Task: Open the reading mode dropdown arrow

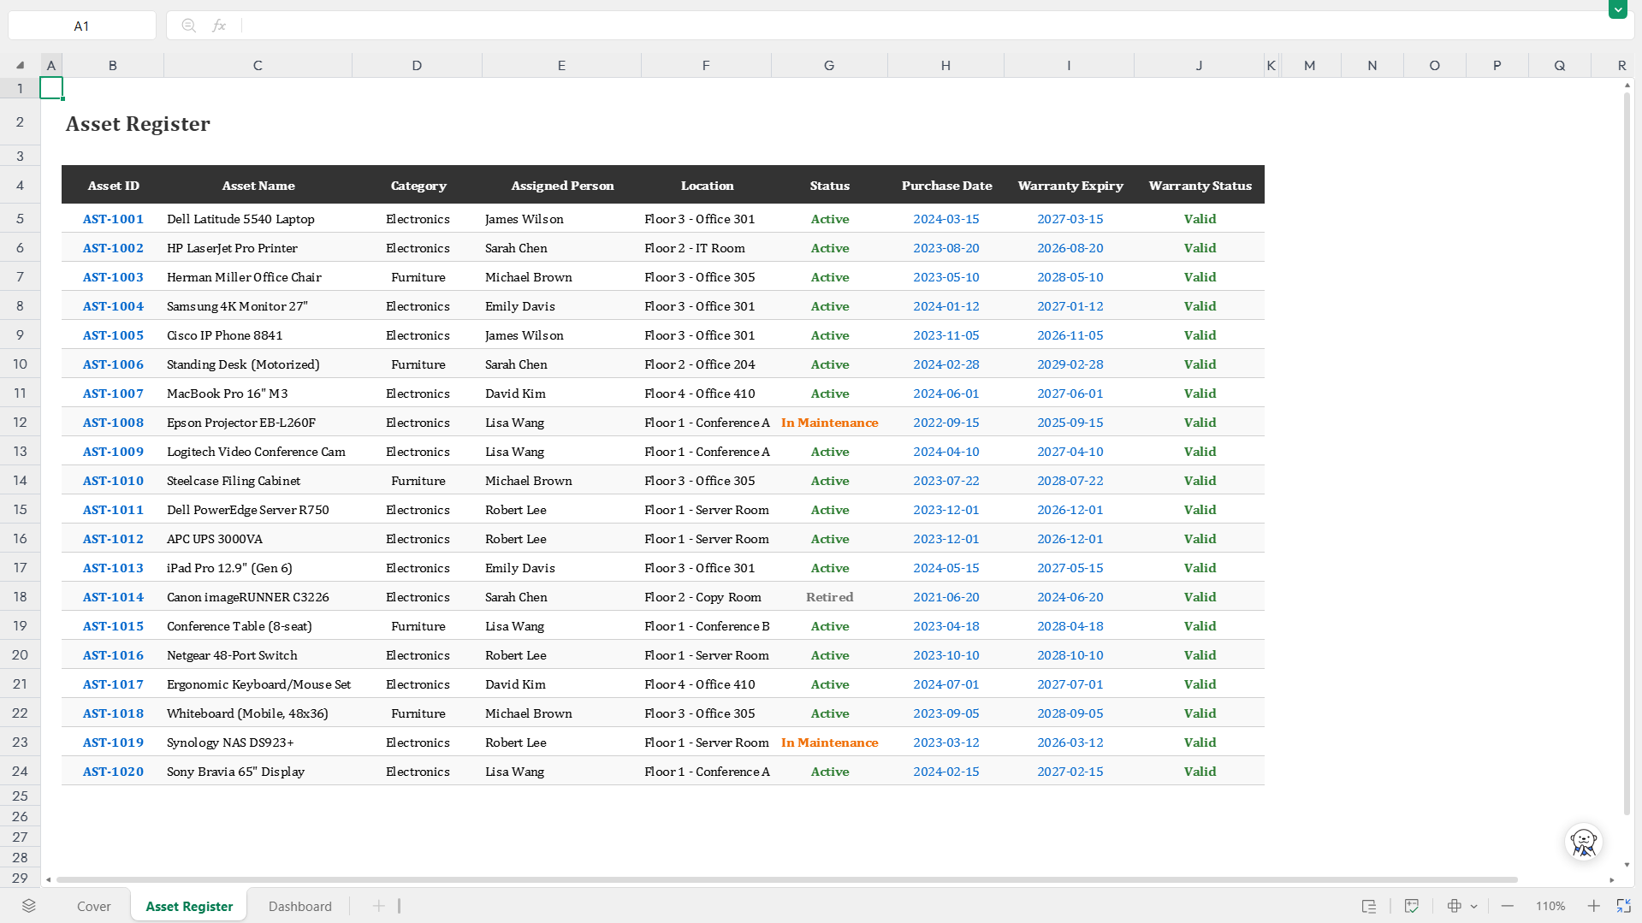Action: 1474,906
